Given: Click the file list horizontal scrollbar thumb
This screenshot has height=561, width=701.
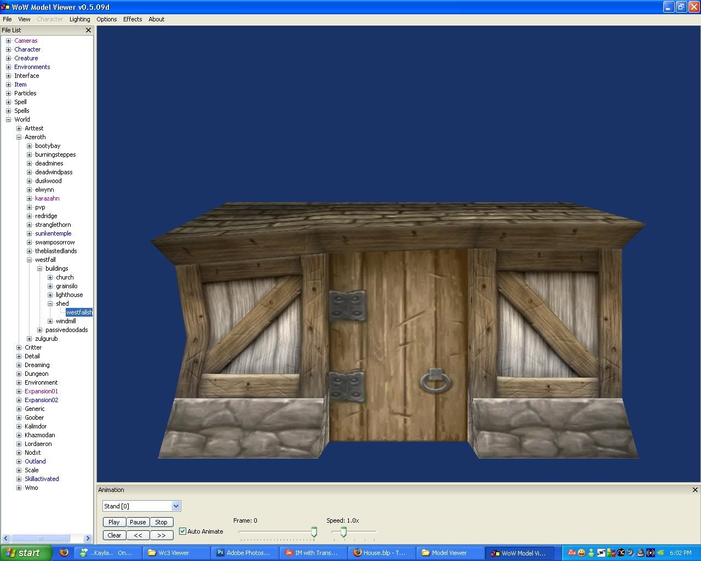Looking at the screenshot, I should click(x=40, y=539).
